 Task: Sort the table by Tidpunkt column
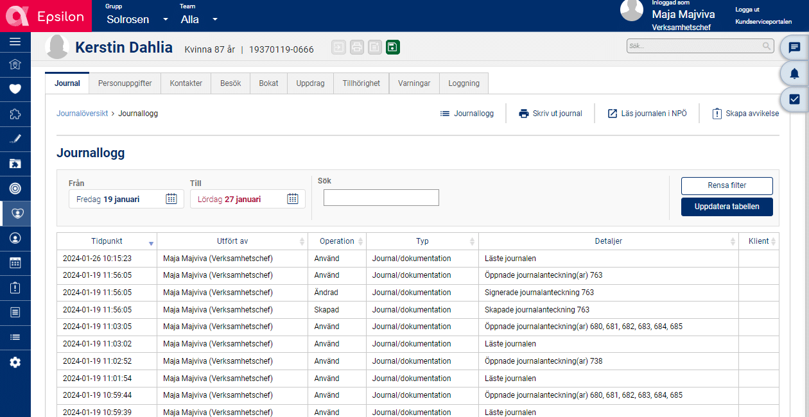coord(107,241)
